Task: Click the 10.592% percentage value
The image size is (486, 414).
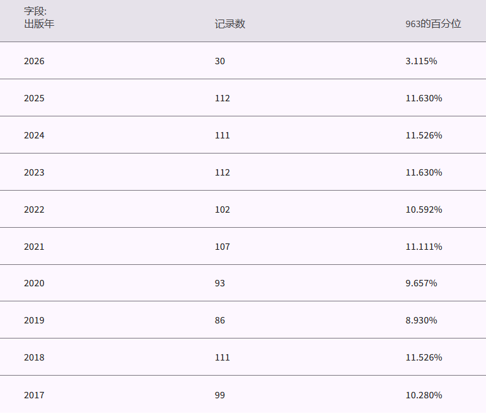Action: point(424,210)
